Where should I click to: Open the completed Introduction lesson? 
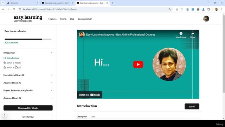[x=13, y=58]
